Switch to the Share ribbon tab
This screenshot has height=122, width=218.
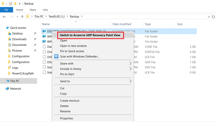point(33,10)
